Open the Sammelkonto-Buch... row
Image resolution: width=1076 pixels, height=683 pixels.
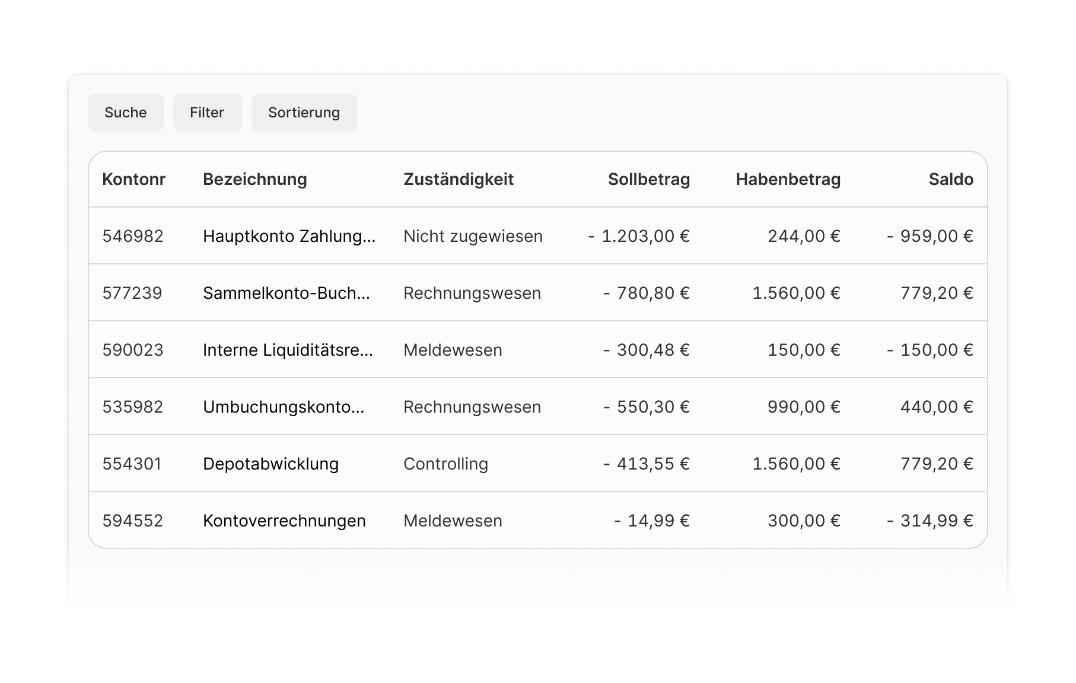pos(538,293)
